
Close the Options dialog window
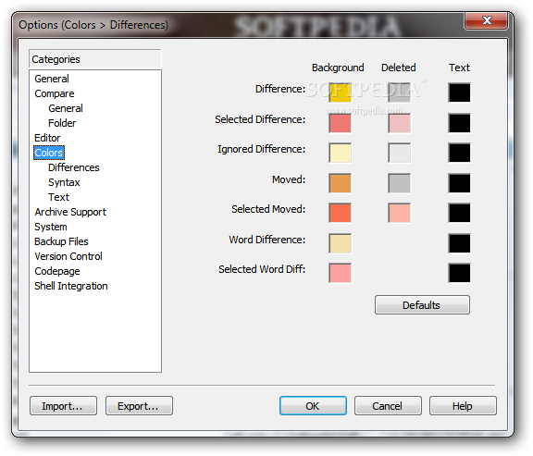(487, 20)
